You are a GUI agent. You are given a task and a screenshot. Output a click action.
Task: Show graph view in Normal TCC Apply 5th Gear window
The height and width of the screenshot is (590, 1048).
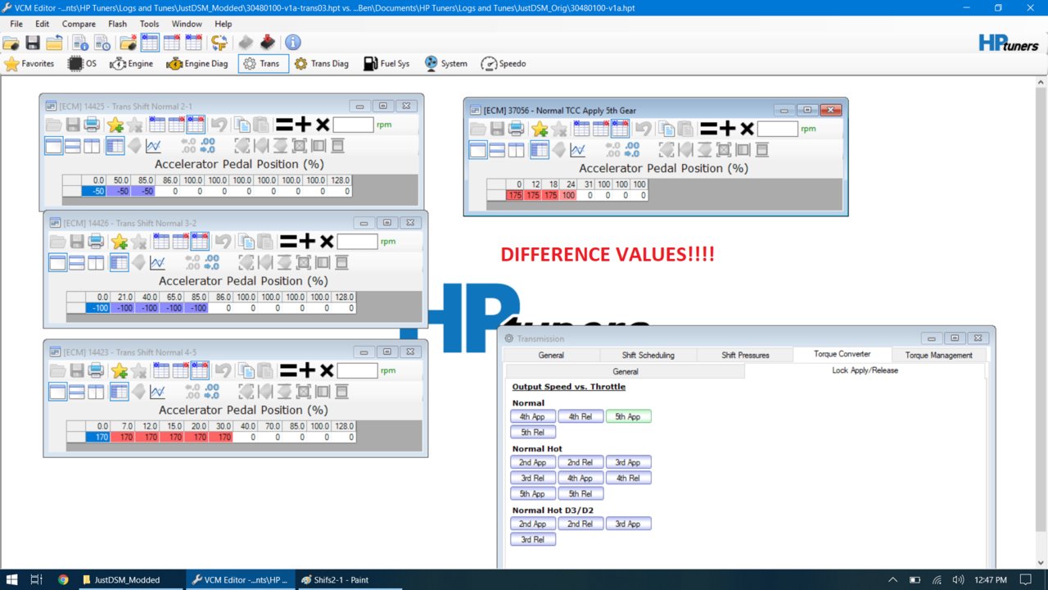577,149
